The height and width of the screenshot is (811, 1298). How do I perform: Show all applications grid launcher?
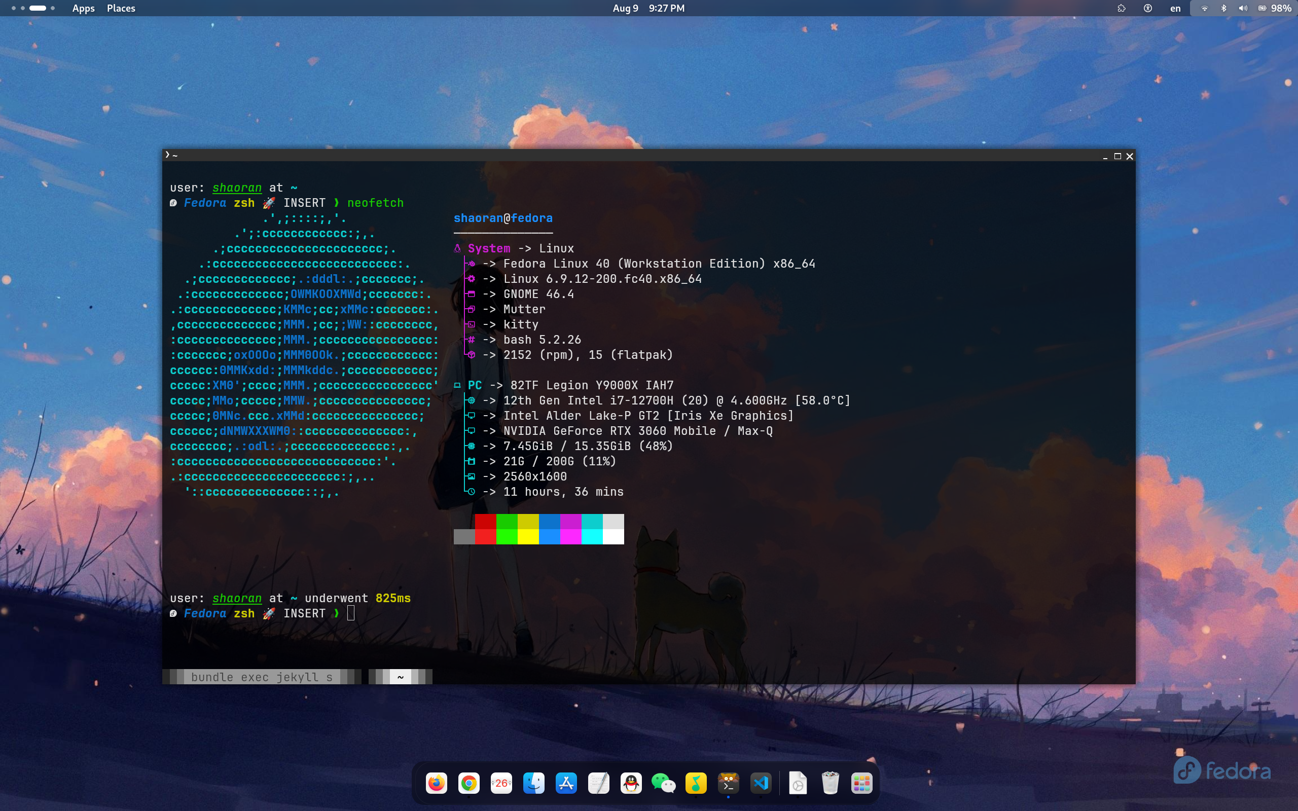(x=862, y=783)
